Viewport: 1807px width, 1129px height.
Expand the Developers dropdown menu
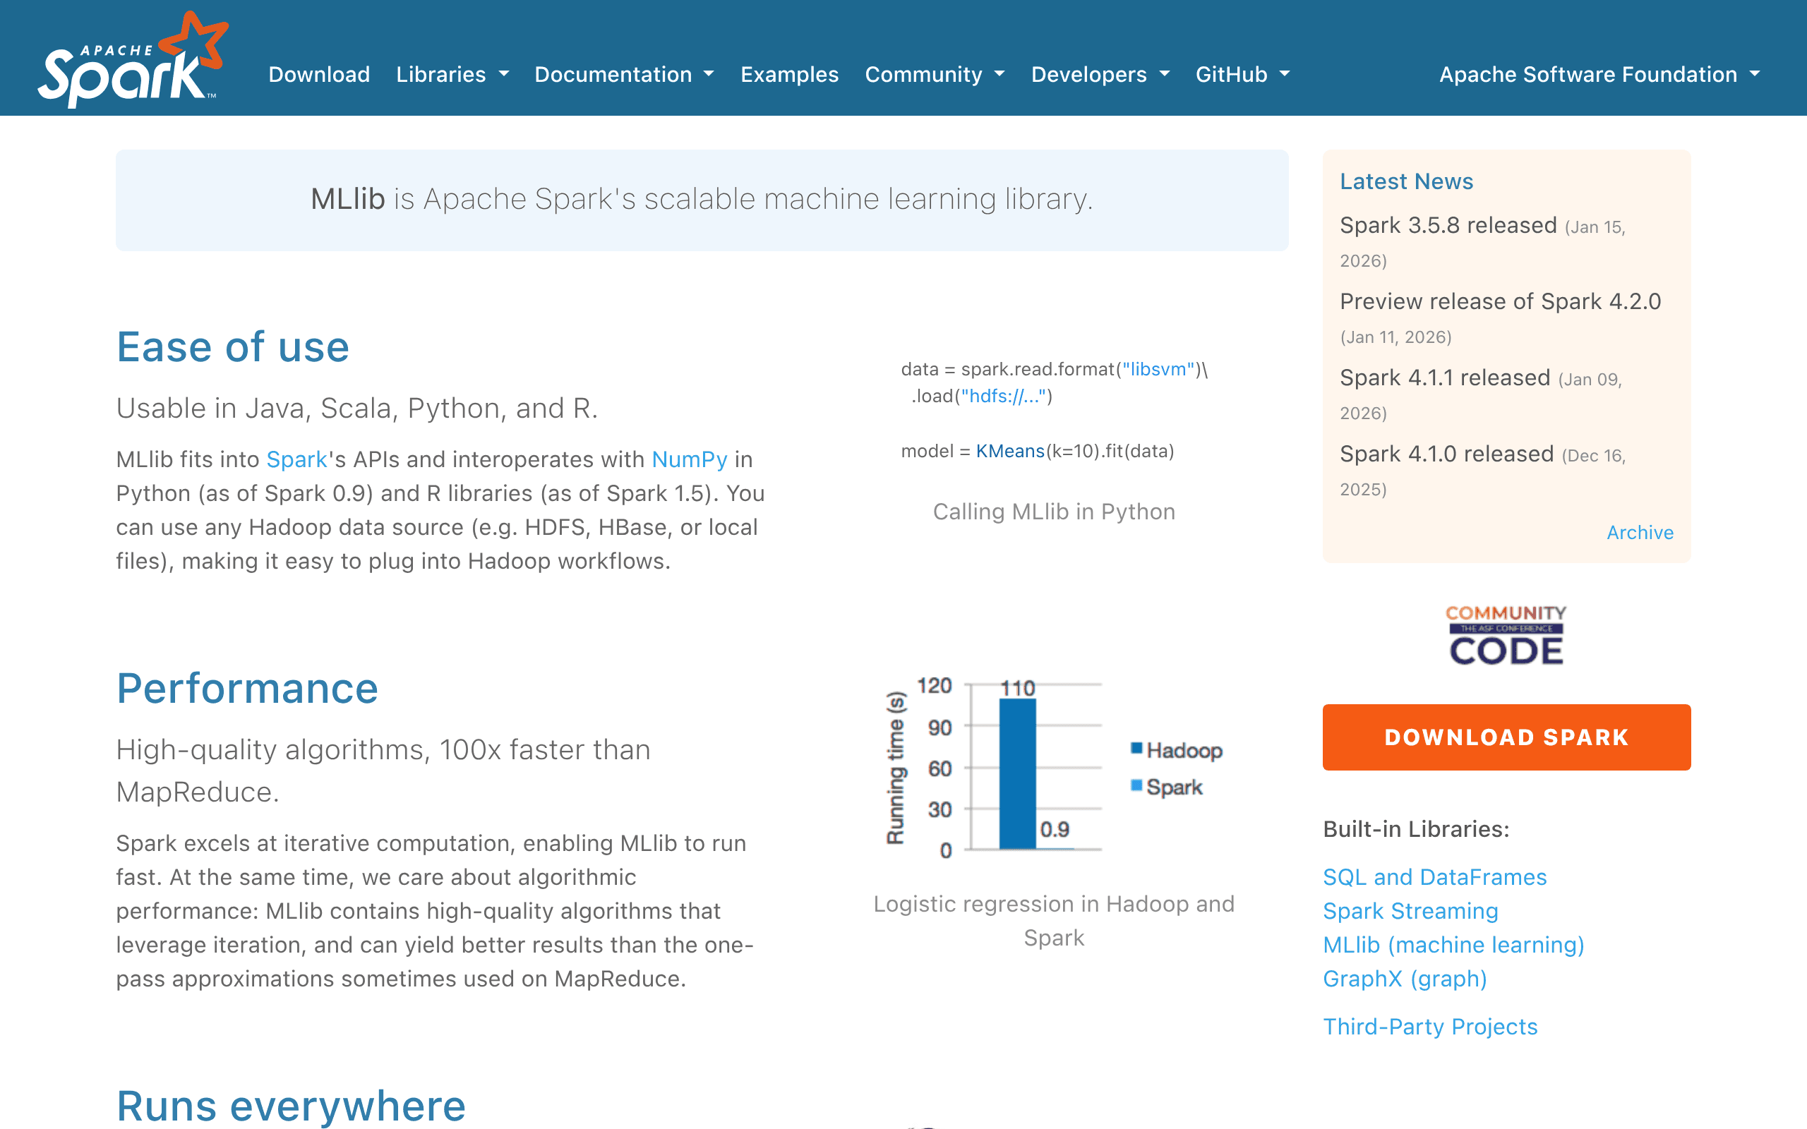pos(1100,74)
